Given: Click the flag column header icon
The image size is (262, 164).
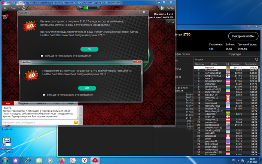Looking at the screenshot, I should (x=228, y=64).
